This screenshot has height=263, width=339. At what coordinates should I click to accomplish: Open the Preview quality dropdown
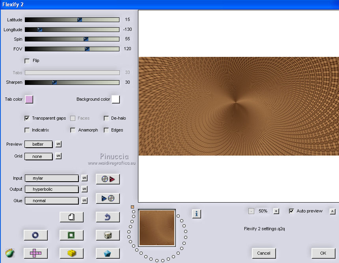pos(39,145)
